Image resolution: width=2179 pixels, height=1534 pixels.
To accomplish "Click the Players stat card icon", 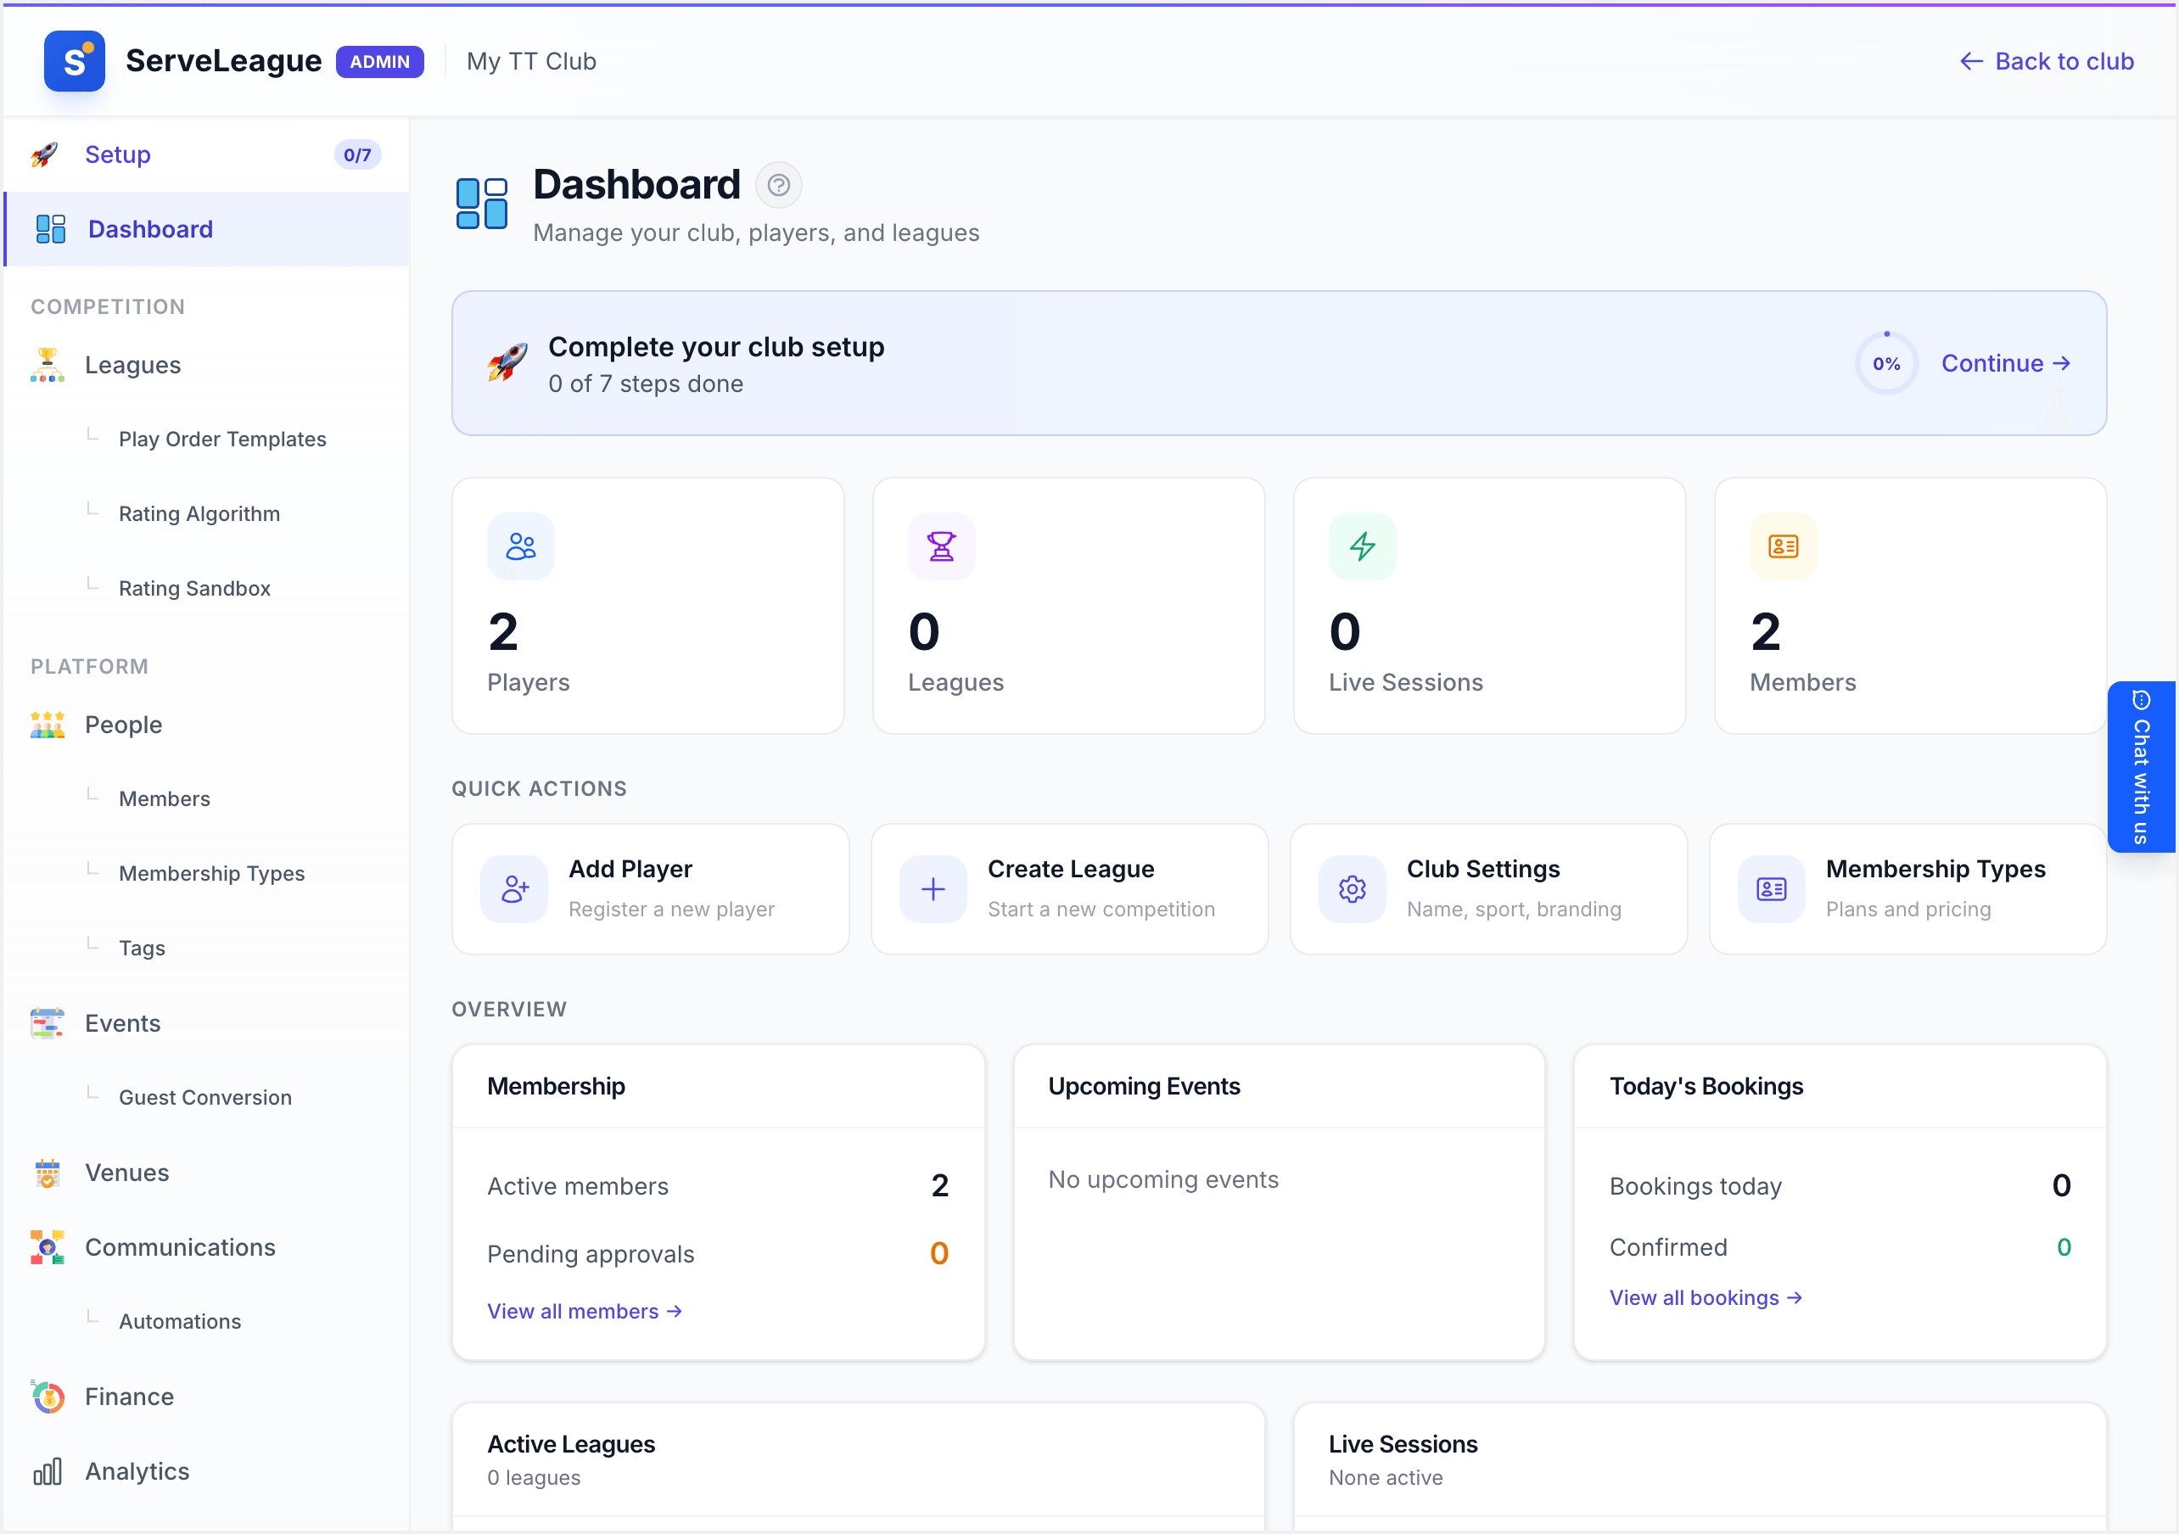I will click(x=521, y=546).
